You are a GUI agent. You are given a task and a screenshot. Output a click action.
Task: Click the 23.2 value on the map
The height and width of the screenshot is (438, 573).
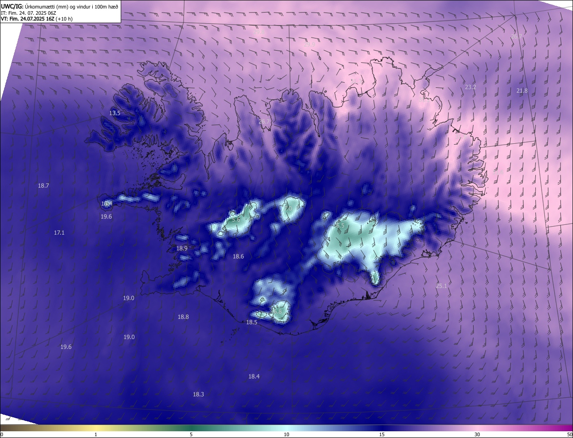(x=470, y=87)
